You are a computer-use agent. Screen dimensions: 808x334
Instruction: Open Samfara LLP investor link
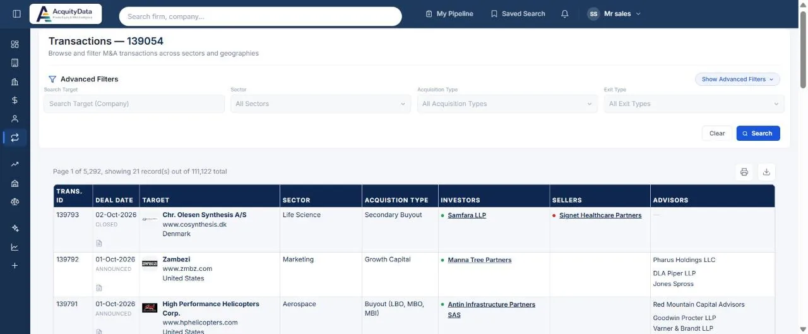(467, 215)
